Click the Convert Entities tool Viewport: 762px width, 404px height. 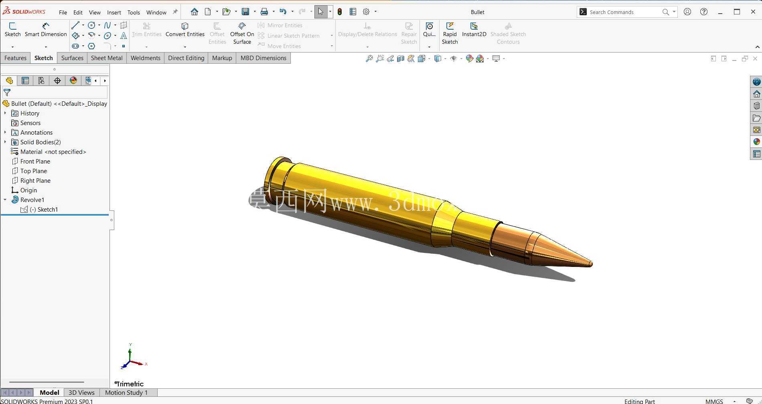coord(185,30)
